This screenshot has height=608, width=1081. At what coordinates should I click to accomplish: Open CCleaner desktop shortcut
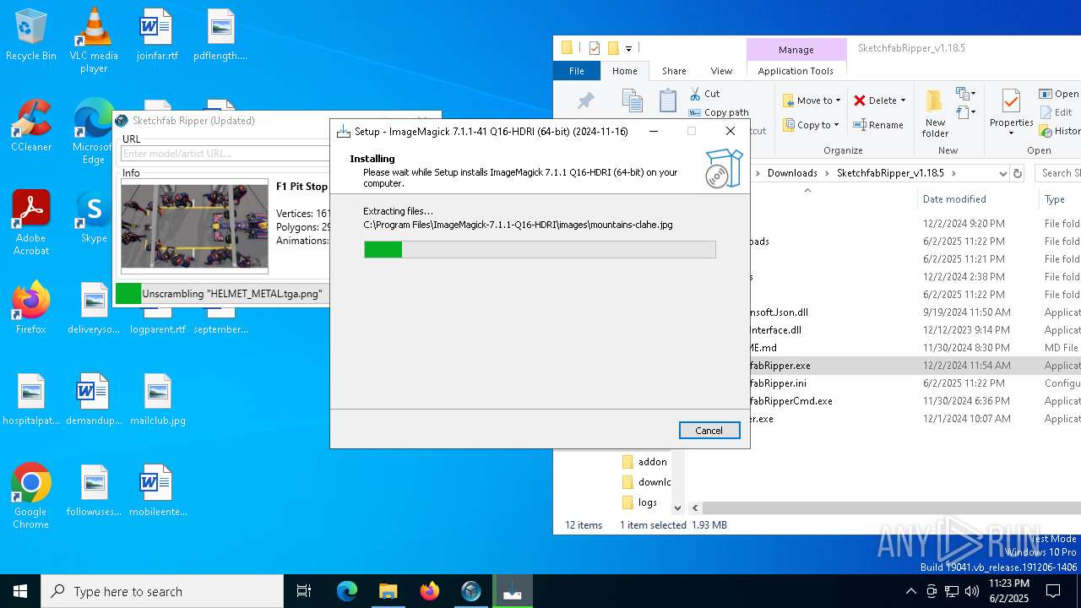[x=30, y=125]
